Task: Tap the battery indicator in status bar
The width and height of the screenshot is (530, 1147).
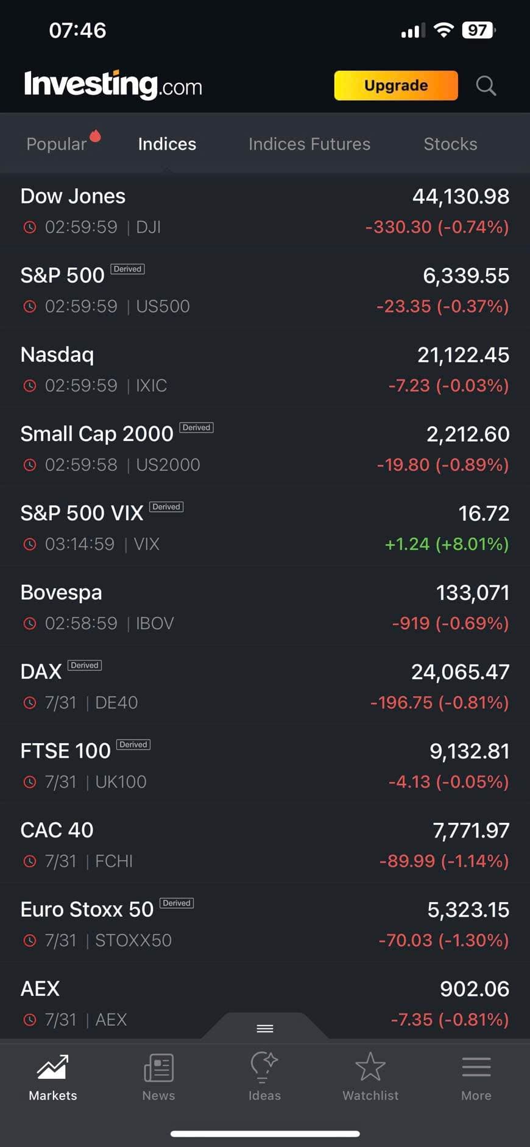Action: tap(479, 30)
